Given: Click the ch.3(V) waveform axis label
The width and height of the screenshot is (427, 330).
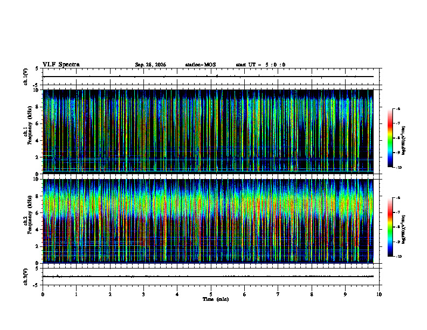Looking at the screenshot, I should click(26, 277).
